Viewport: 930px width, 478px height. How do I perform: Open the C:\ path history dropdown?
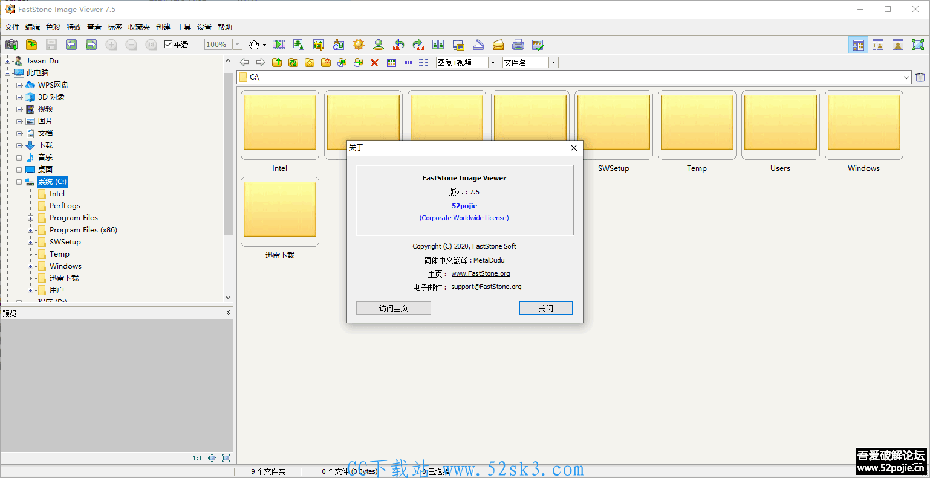906,77
